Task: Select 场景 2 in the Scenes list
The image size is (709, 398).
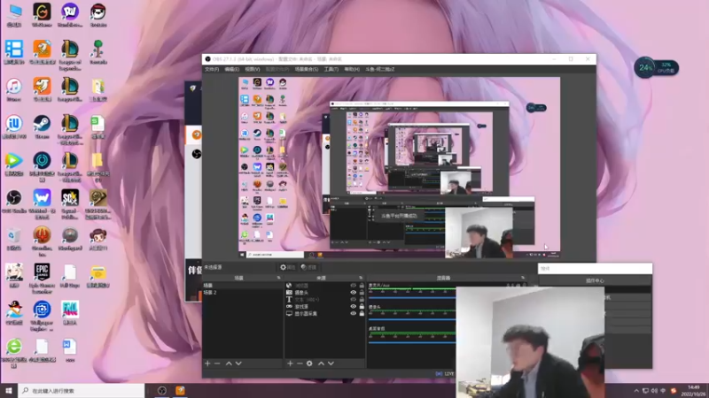Action: 243,293
